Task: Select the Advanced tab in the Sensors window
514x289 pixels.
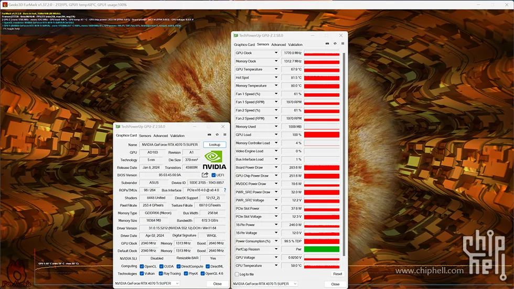Action: coord(279,45)
